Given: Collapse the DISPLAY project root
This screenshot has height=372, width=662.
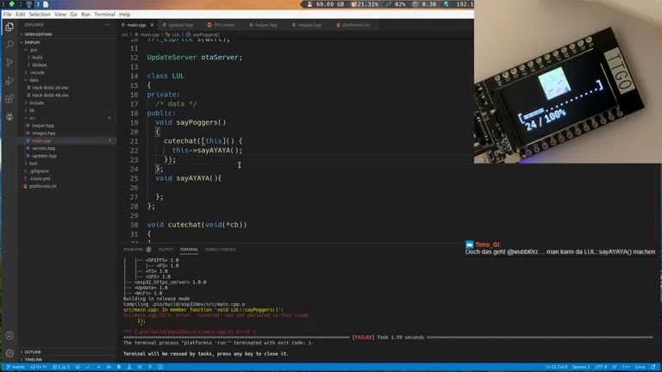Looking at the screenshot, I should coord(67,42).
